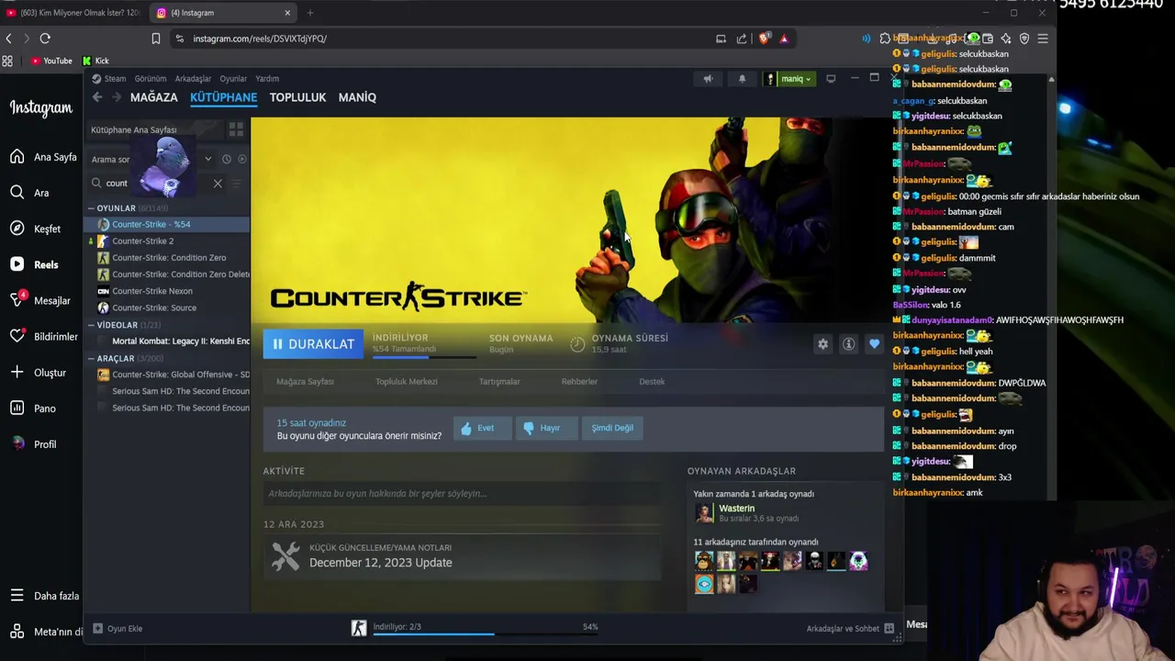Open the MAĞAZA section in Steam
1175x661 pixels.
pyautogui.click(x=153, y=97)
